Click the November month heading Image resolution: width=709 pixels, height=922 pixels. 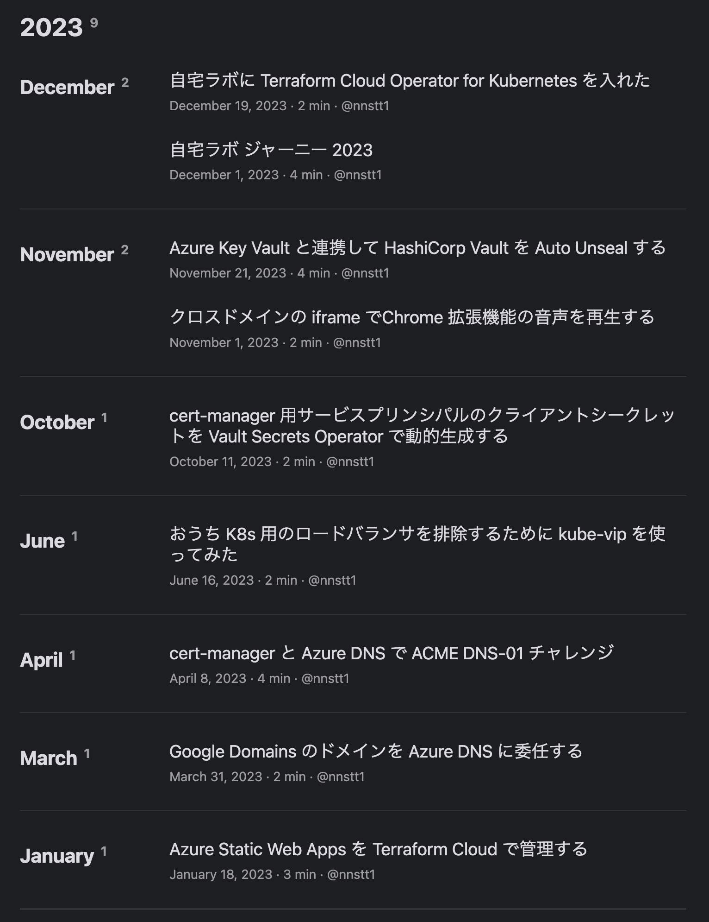point(67,255)
